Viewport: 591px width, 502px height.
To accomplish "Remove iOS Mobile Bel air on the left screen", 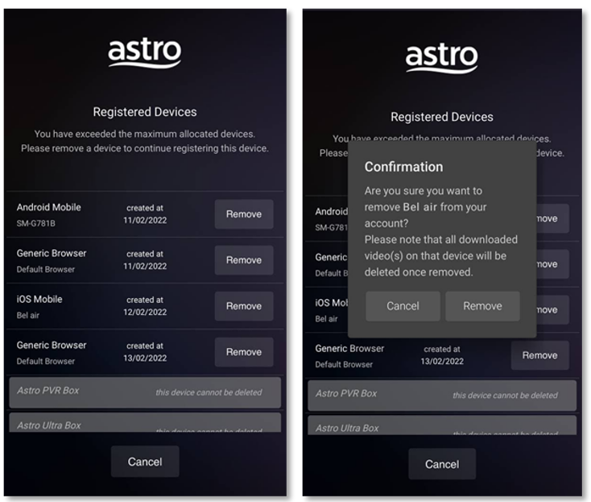I will pyautogui.click(x=244, y=306).
